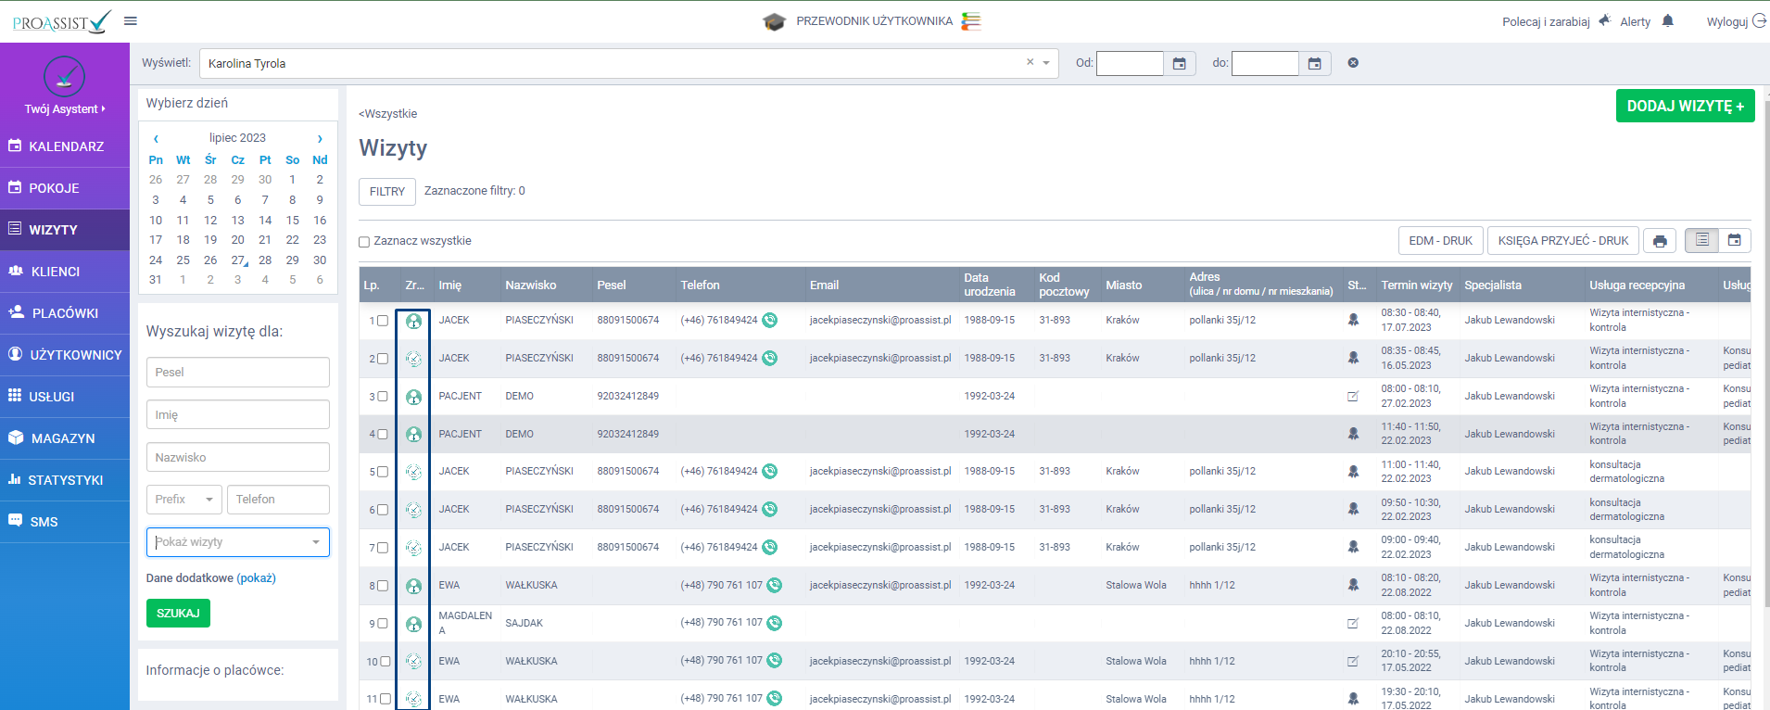Check the Zaznacz wszystkie checkbox
The image size is (1770, 710).
(364, 242)
